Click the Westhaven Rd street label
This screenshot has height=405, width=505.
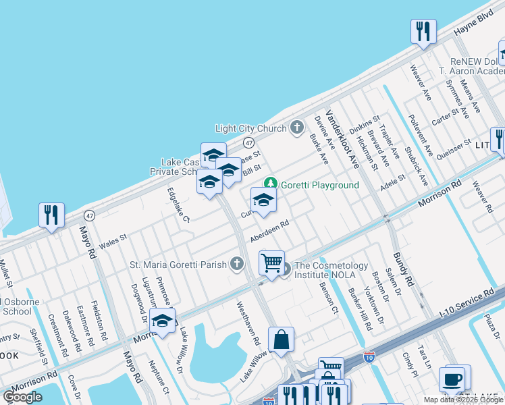click(x=248, y=323)
